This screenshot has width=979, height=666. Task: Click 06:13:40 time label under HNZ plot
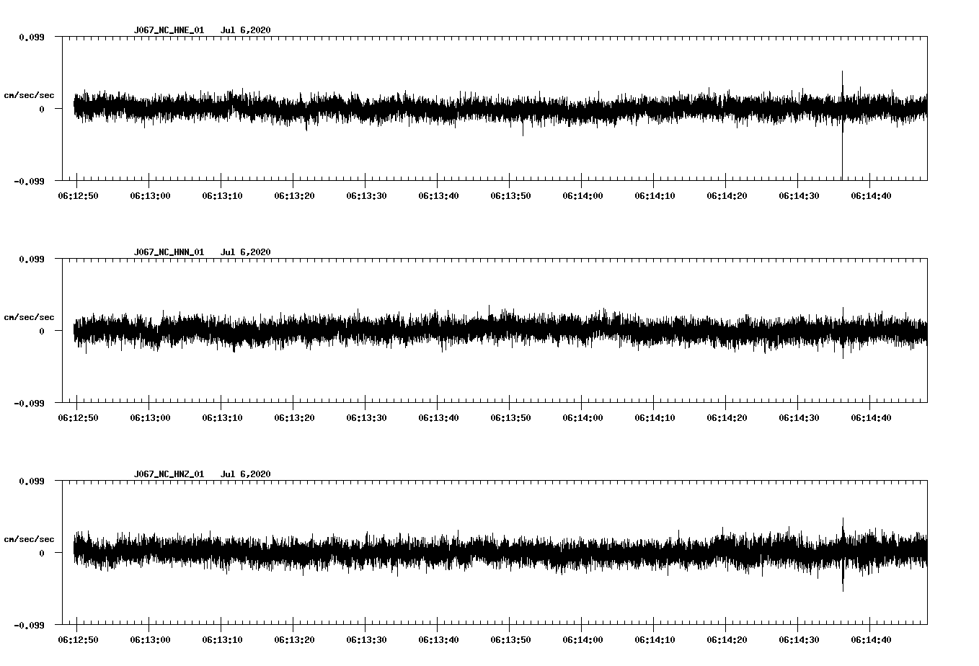pyautogui.click(x=438, y=640)
